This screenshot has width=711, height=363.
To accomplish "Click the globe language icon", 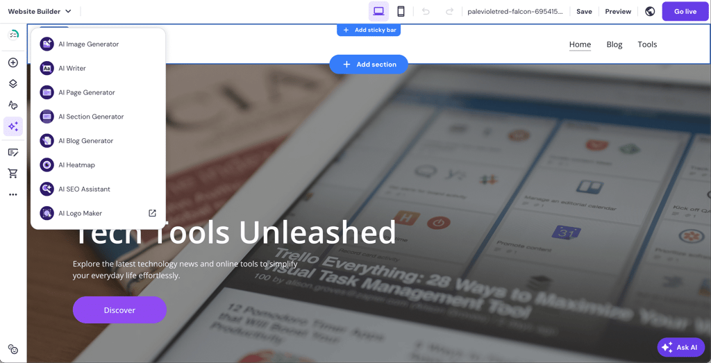I will 650,11.
